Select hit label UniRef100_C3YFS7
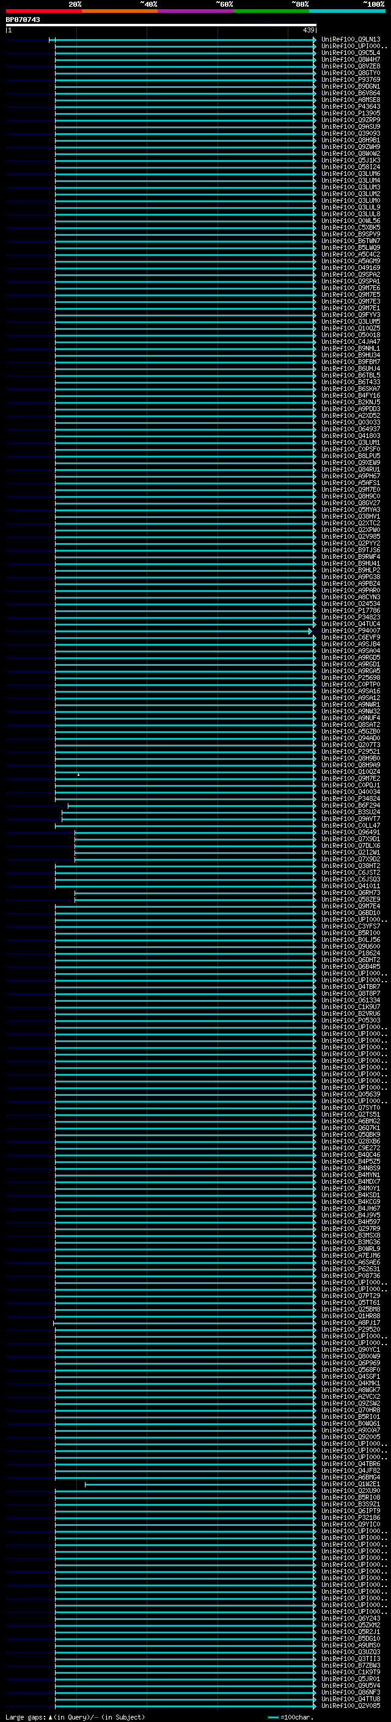The height and width of the screenshot is (1722, 391). click(x=351, y=927)
